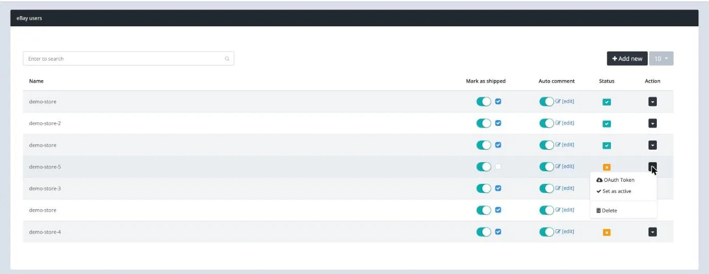The width and height of the screenshot is (709, 274).
Task: Select the demo-store-2 name cell
Action: coord(45,123)
